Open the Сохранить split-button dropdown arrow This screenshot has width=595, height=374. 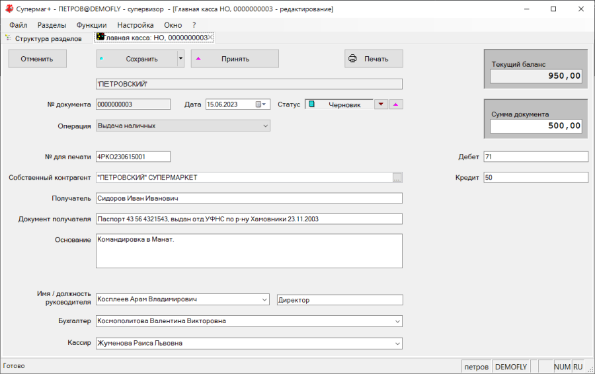pyautogui.click(x=181, y=59)
